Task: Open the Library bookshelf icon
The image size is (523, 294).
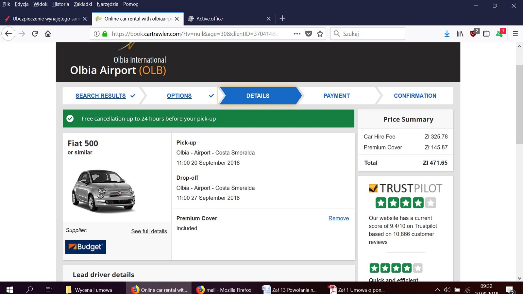Action: [460, 34]
